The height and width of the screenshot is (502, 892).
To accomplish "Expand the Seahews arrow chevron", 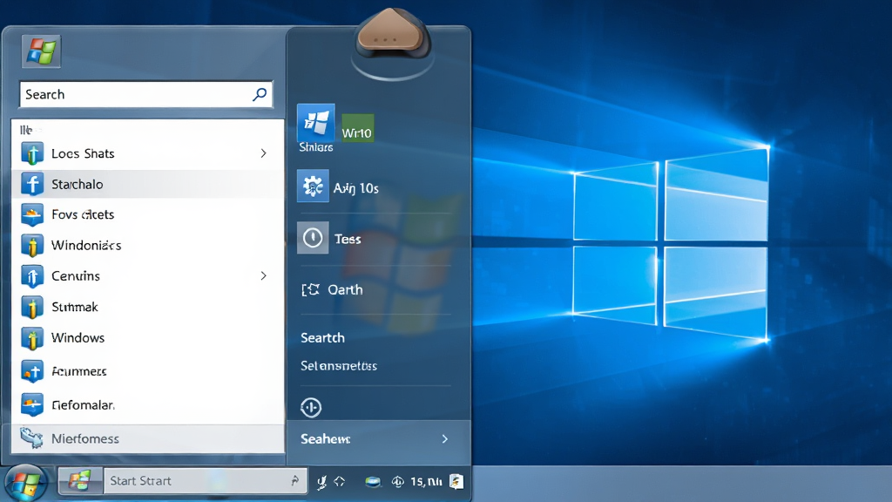I will [x=445, y=439].
